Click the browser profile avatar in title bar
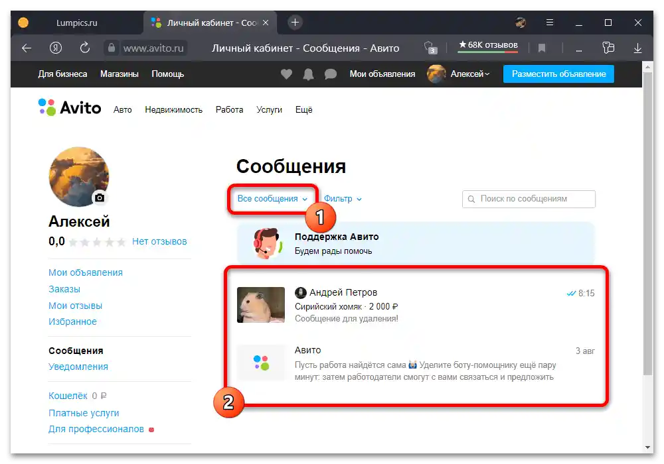The height and width of the screenshot is (464, 664). pyautogui.click(x=521, y=23)
